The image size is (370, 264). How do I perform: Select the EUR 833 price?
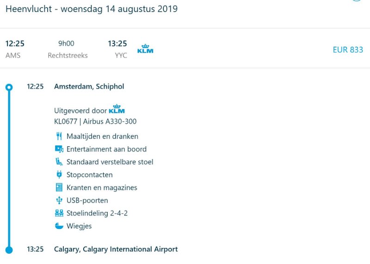(x=348, y=50)
